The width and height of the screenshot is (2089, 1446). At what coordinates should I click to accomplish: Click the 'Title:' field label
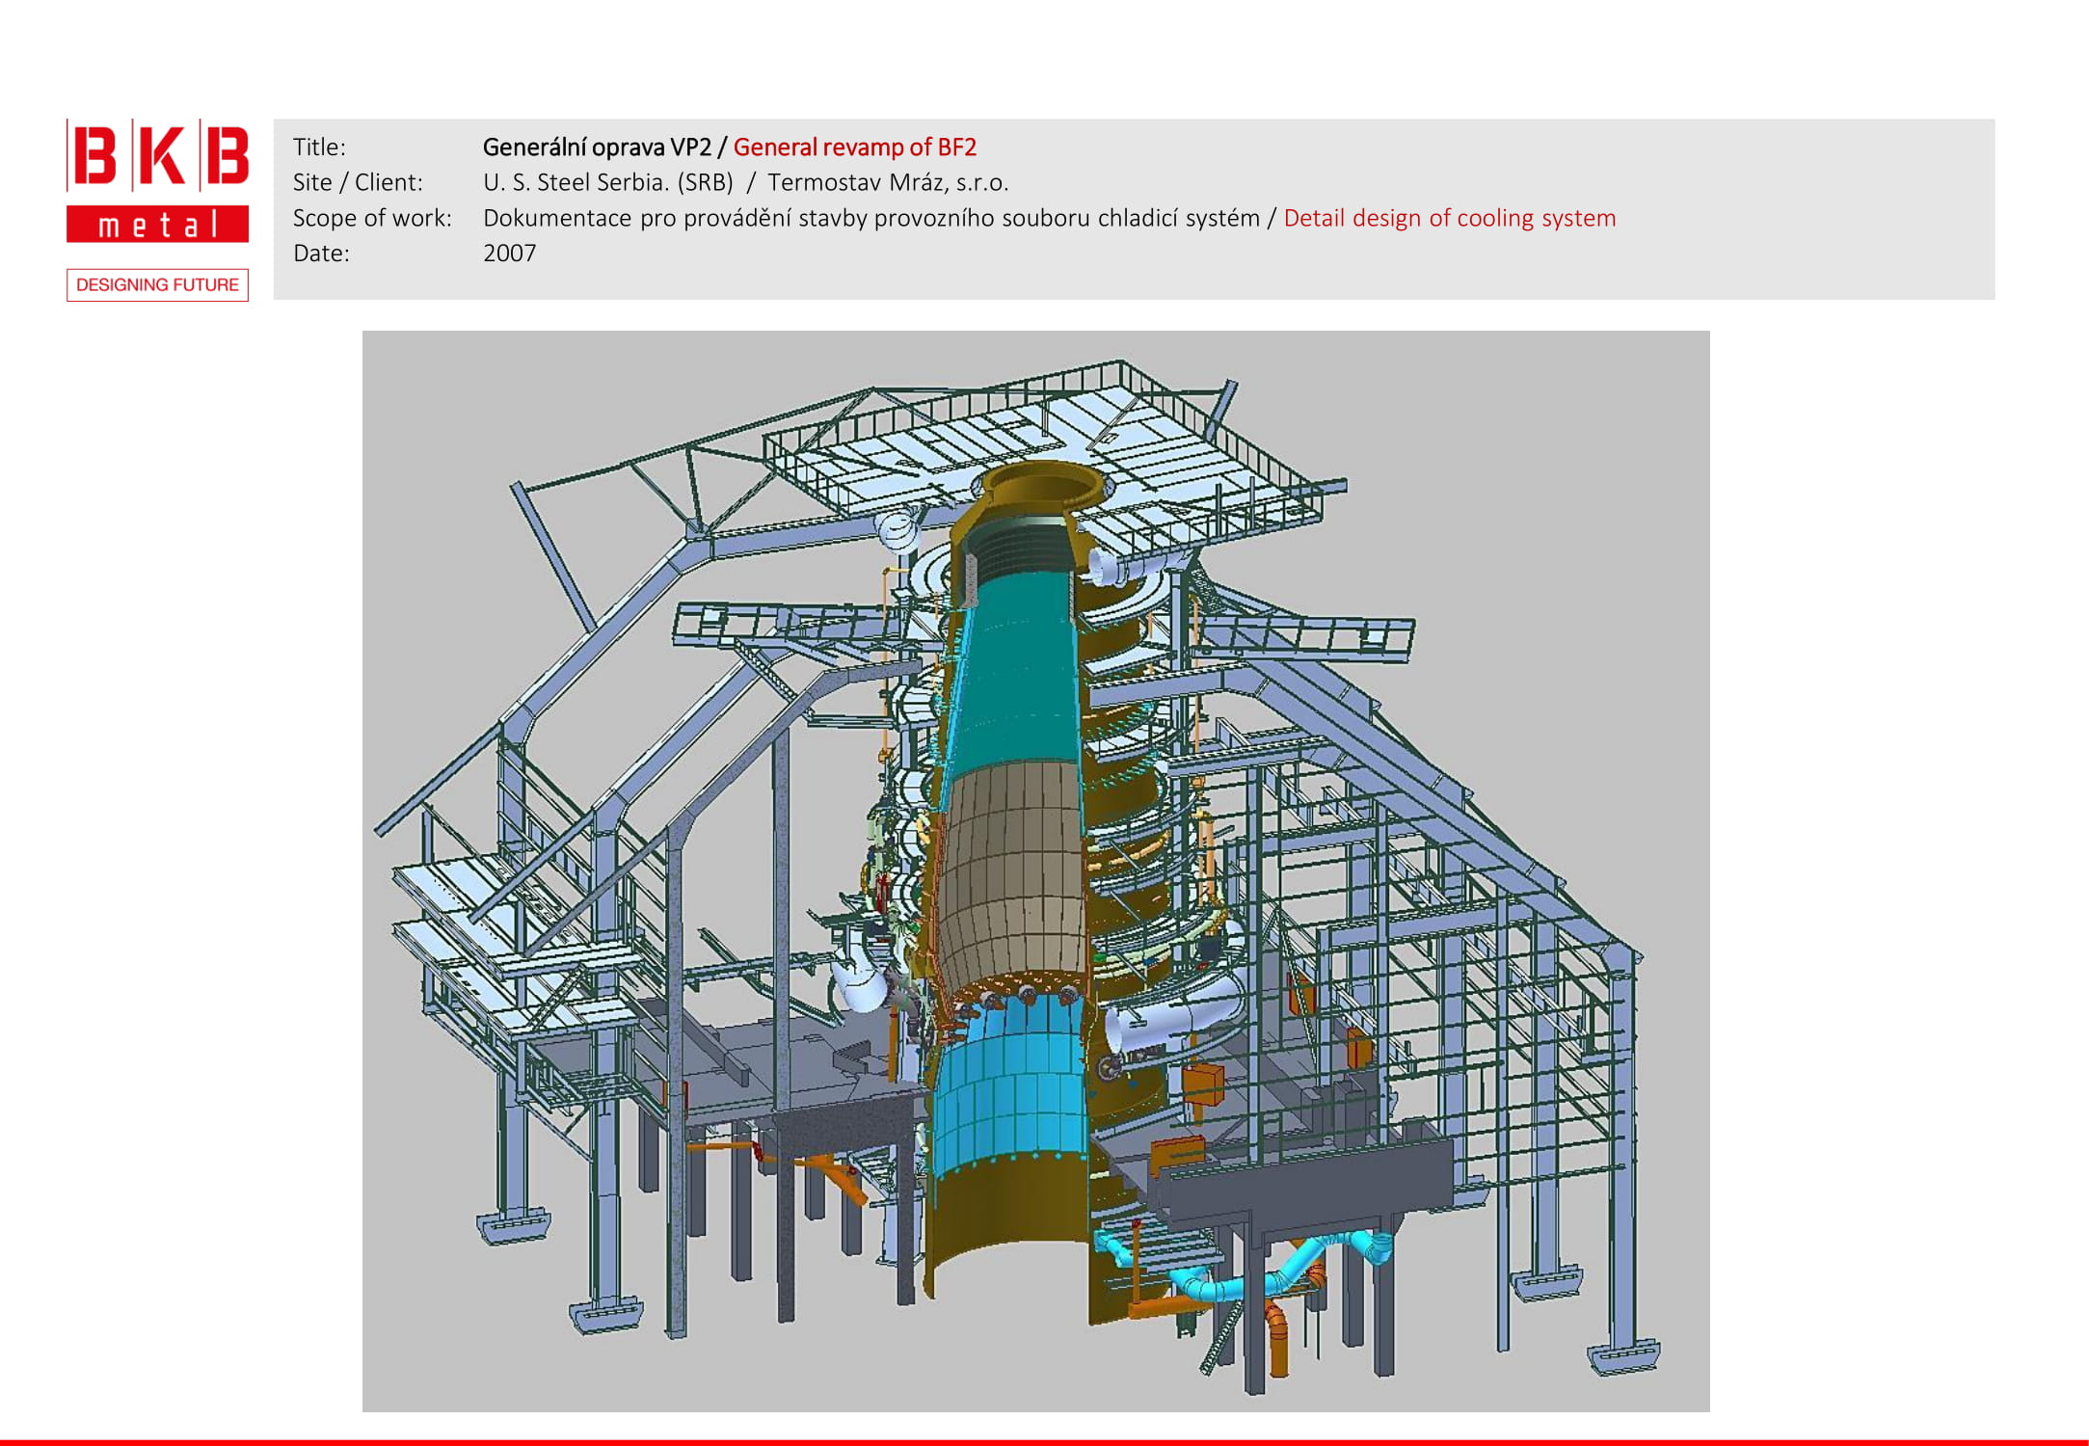tap(319, 147)
